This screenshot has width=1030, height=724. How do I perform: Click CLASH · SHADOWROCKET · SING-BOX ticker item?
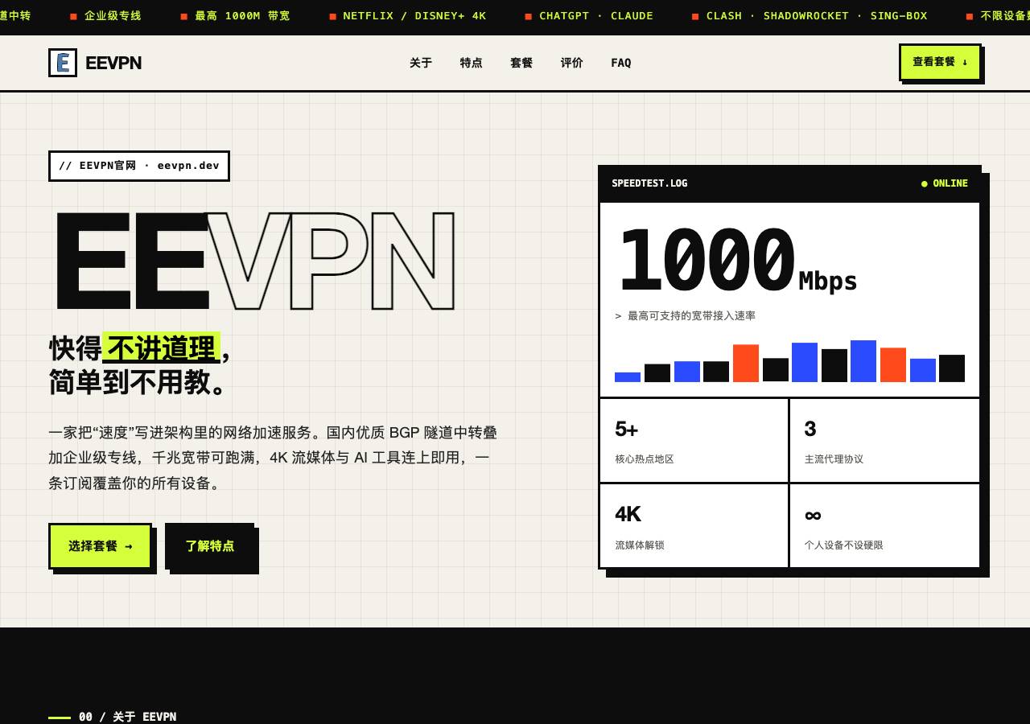(x=817, y=16)
